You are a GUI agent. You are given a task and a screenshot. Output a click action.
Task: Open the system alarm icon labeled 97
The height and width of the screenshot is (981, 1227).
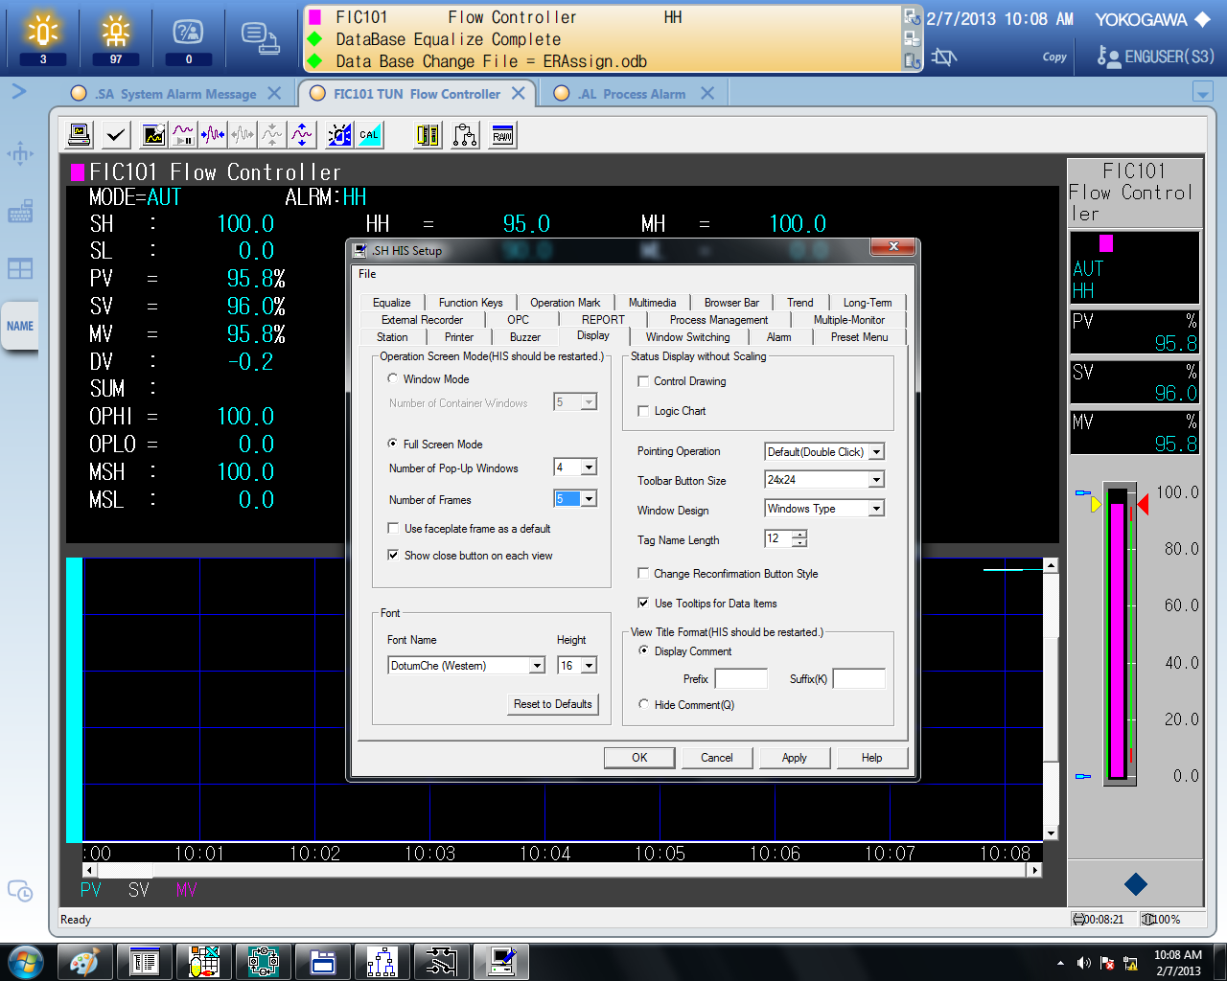point(116,38)
